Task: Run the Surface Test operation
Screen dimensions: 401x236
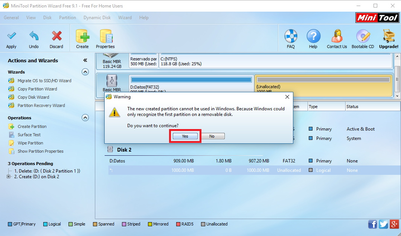Action: tap(29, 135)
